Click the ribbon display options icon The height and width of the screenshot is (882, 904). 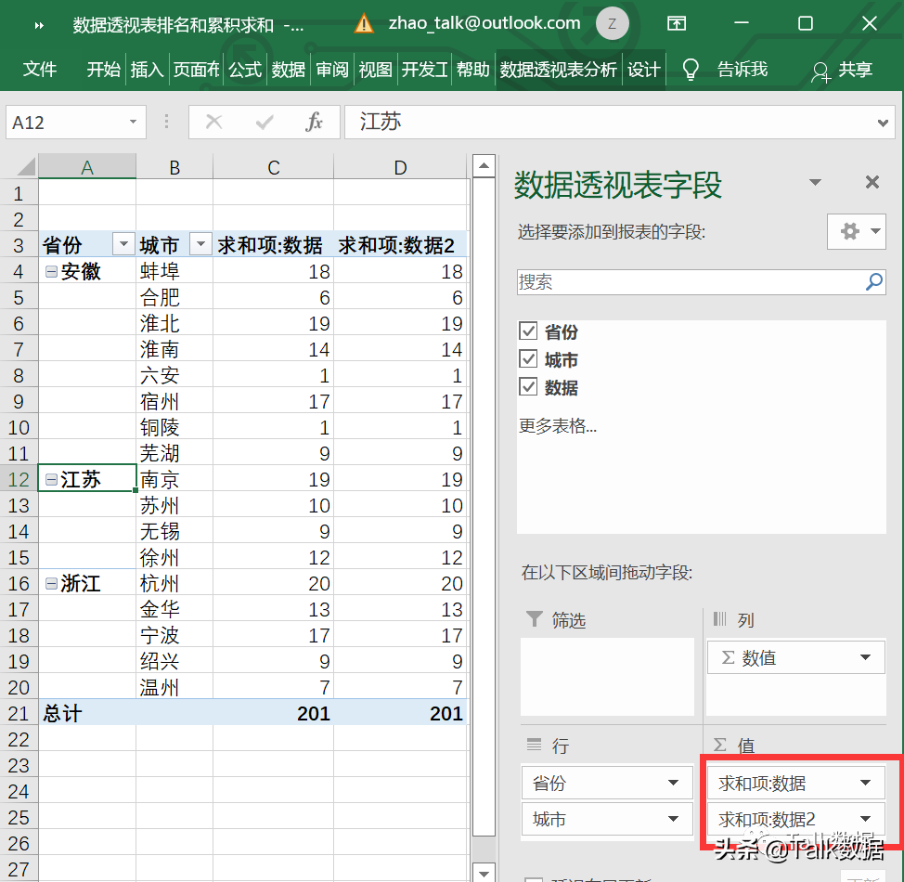tap(677, 23)
